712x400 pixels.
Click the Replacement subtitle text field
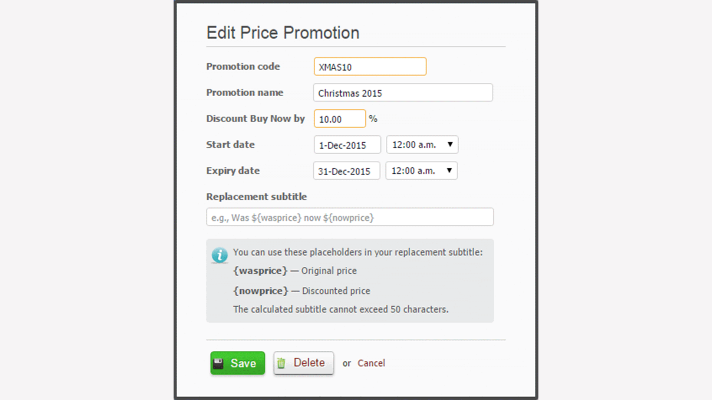(350, 217)
